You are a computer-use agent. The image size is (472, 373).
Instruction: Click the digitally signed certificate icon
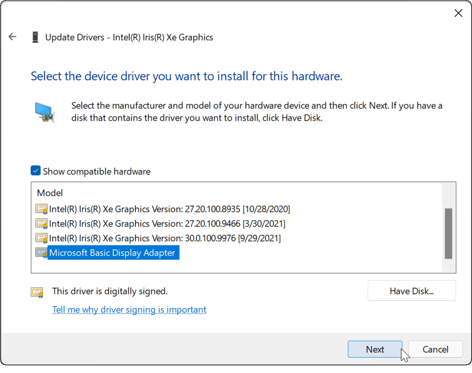click(x=37, y=292)
